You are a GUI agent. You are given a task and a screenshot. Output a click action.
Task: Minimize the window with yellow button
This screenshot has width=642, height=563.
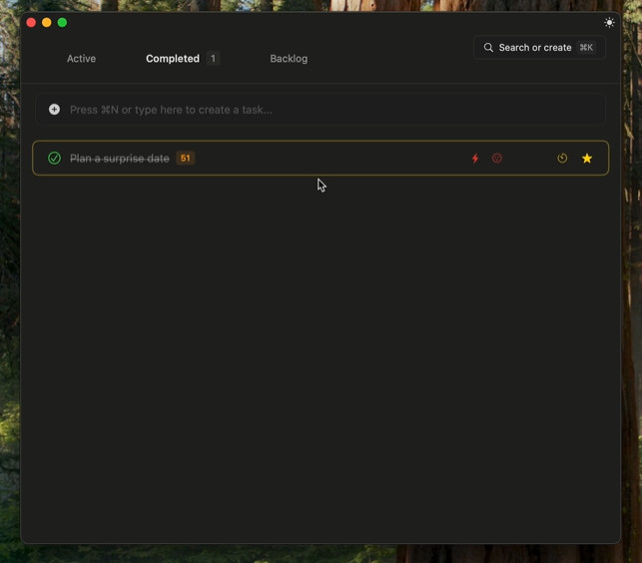[x=47, y=23]
